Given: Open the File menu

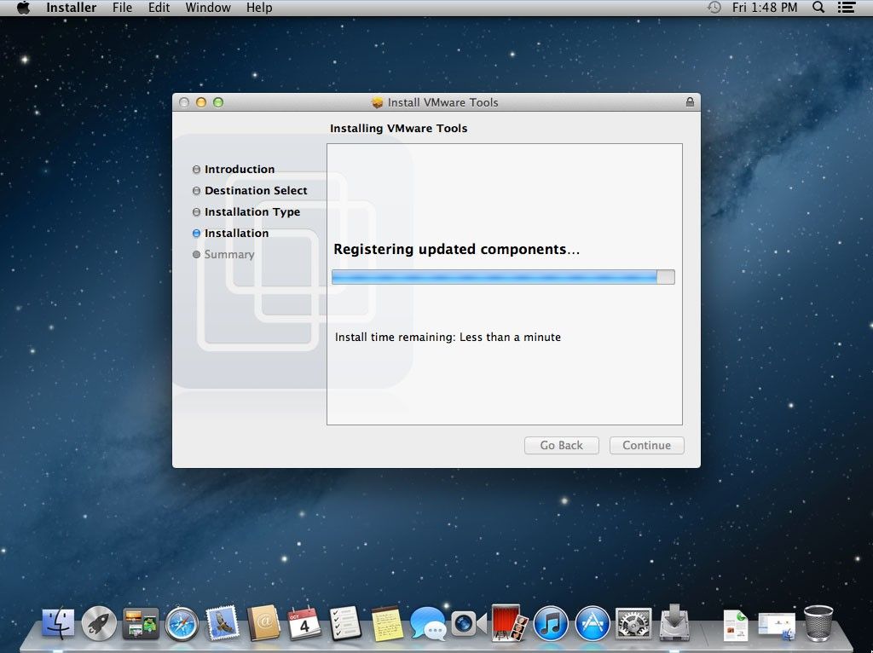Looking at the screenshot, I should coord(122,8).
